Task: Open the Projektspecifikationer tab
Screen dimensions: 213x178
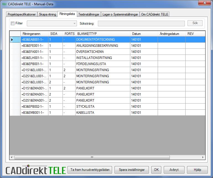Action: tap(22, 14)
